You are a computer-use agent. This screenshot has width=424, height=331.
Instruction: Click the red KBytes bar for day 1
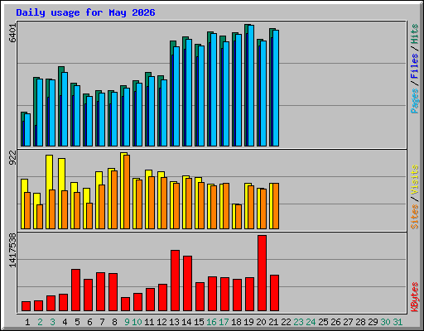(26, 306)
